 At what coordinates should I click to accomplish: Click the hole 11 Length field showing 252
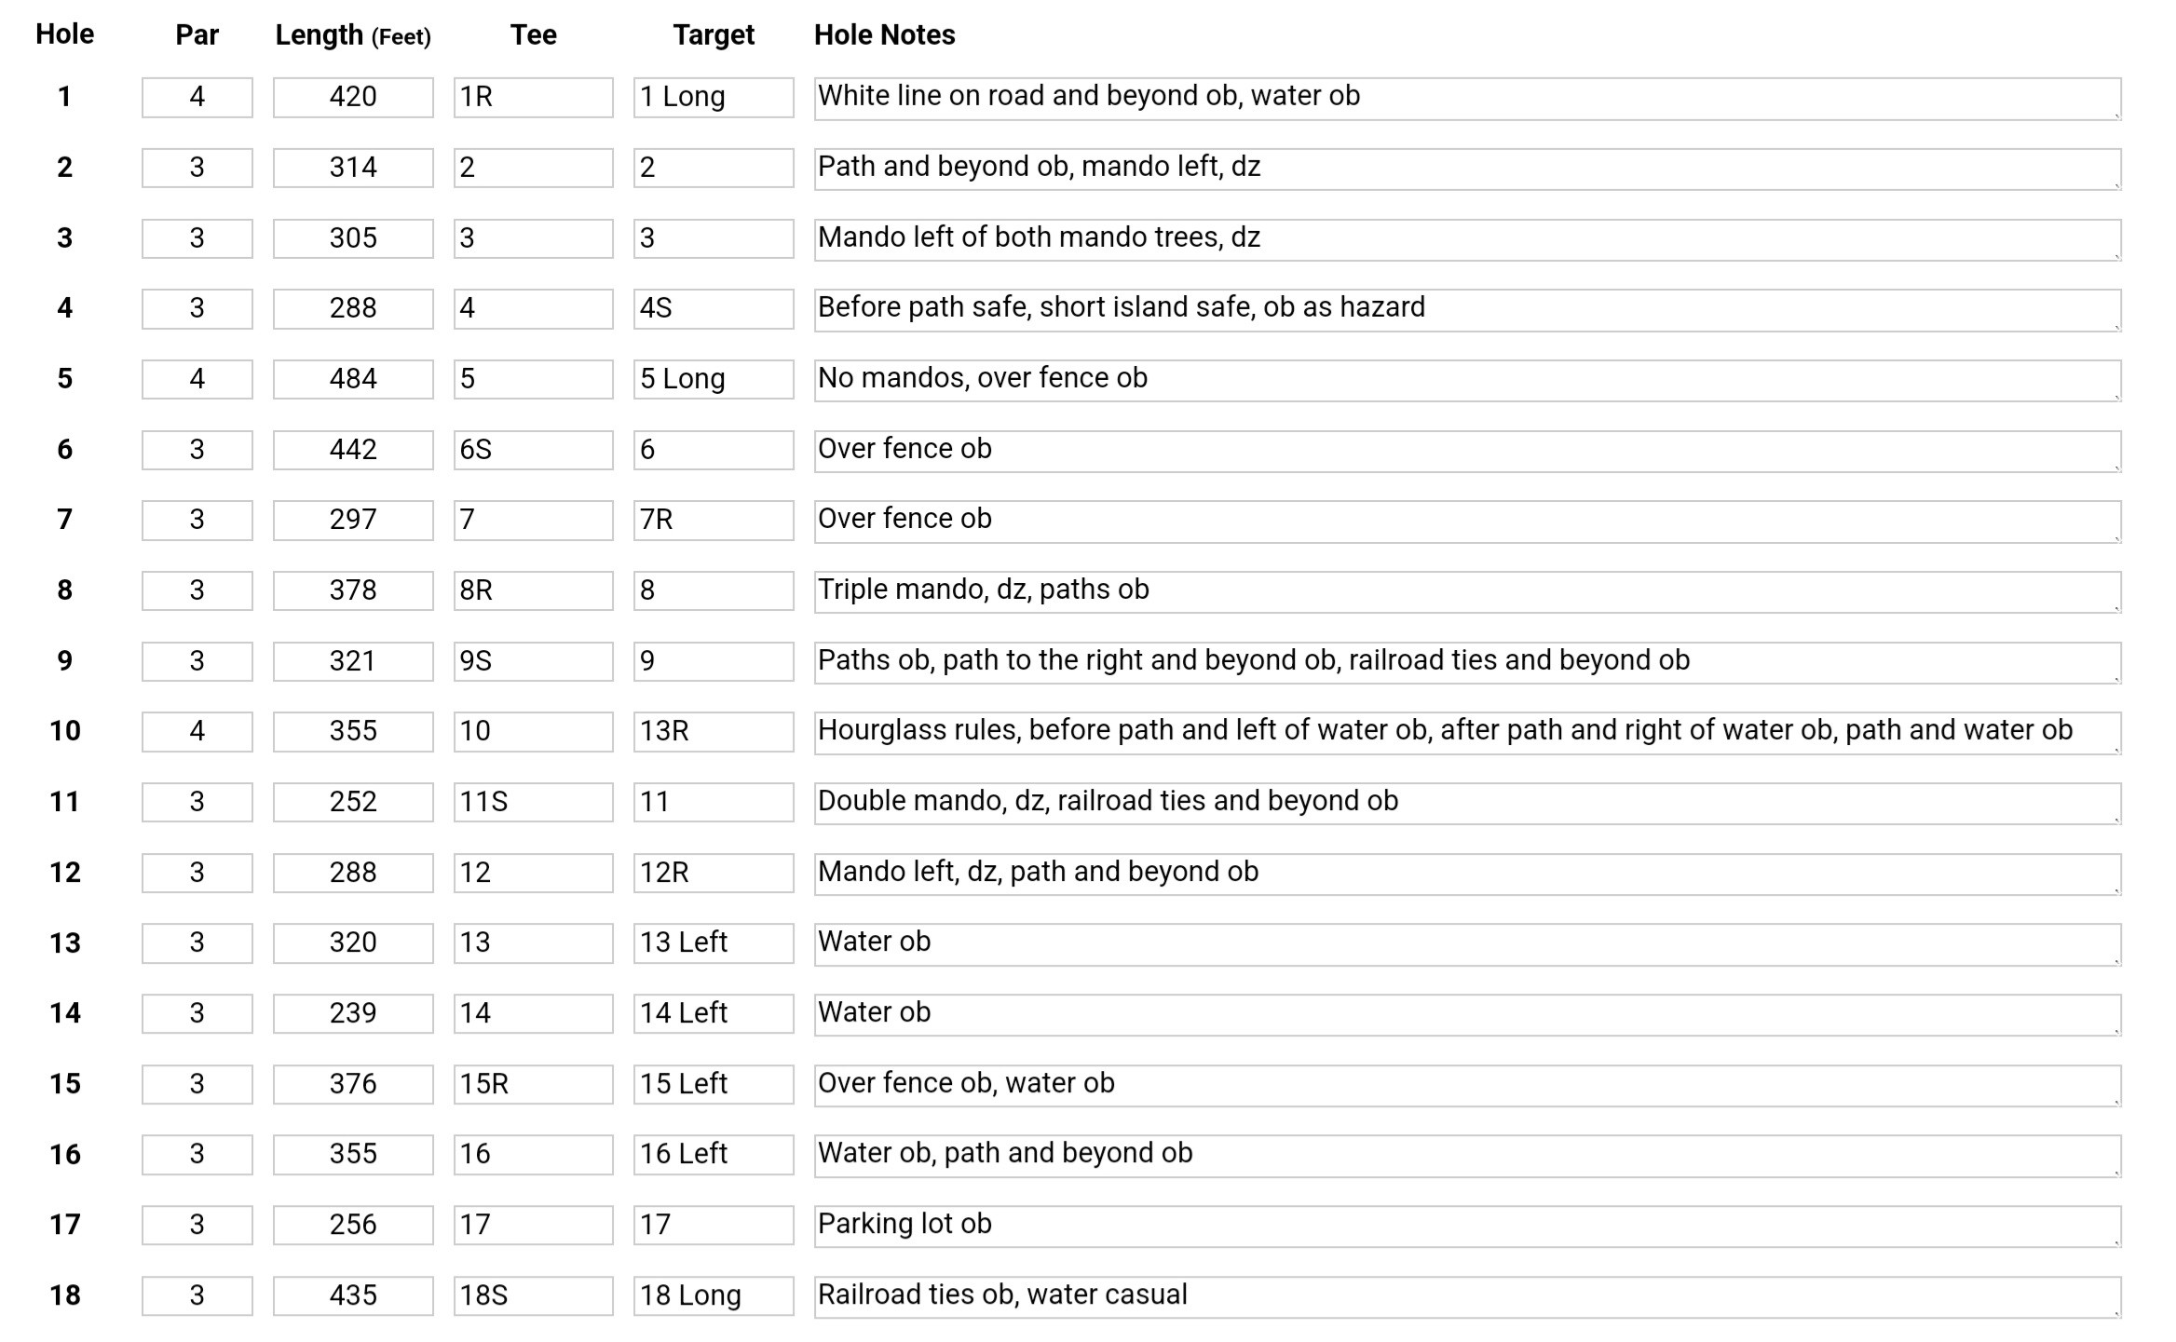[x=352, y=802]
